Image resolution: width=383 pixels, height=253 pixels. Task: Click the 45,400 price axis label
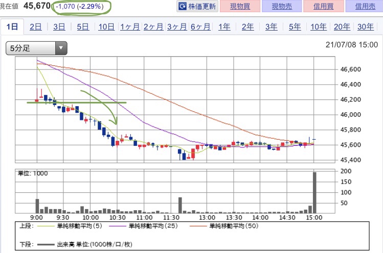[350, 160]
